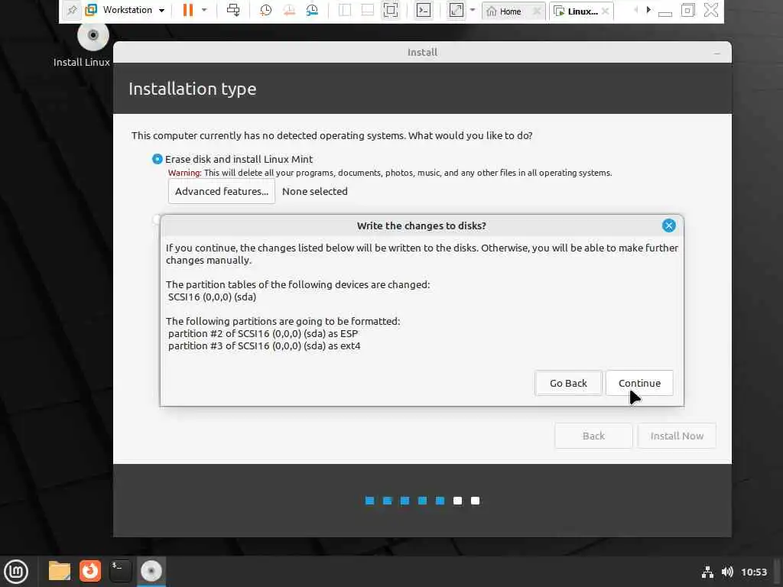Image resolution: width=783 pixels, height=587 pixels.
Task: Launch Firefox from the taskbar
Action: click(90, 571)
